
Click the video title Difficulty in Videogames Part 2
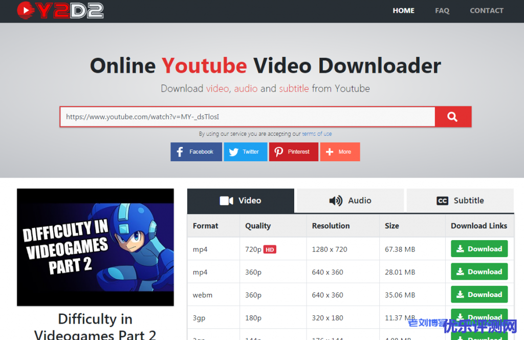point(95,326)
